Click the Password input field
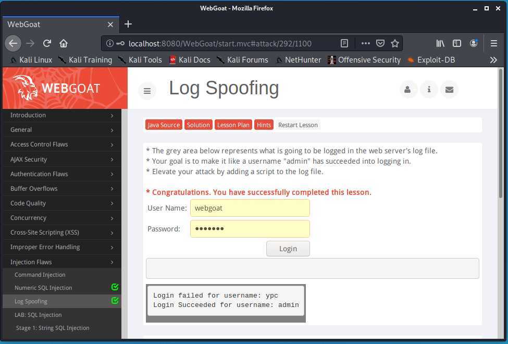508x344 pixels. point(250,229)
